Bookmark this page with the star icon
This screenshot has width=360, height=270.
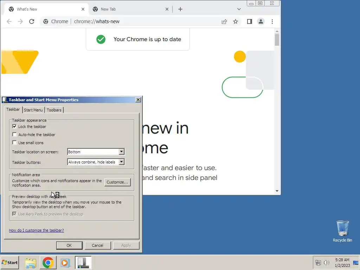pos(236,21)
